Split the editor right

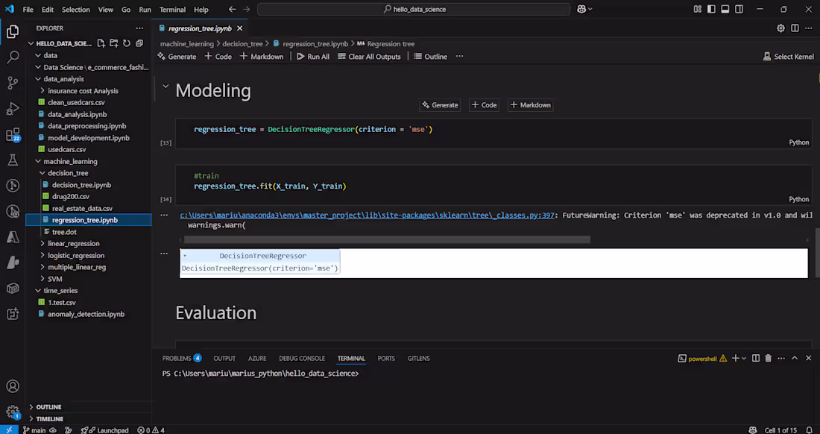click(795, 28)
